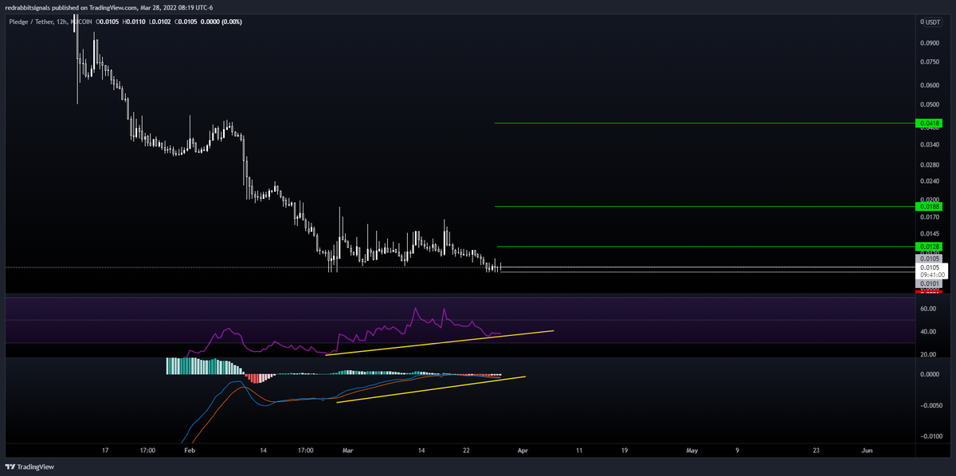The image size is (956, 476).
Task: Click the yellow trendline under the MACD lines
Action: [431, 389]
